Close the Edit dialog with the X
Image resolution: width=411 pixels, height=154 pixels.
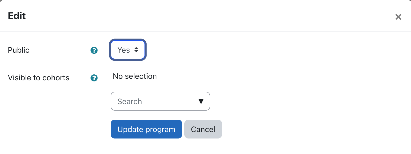coord(398,17)
